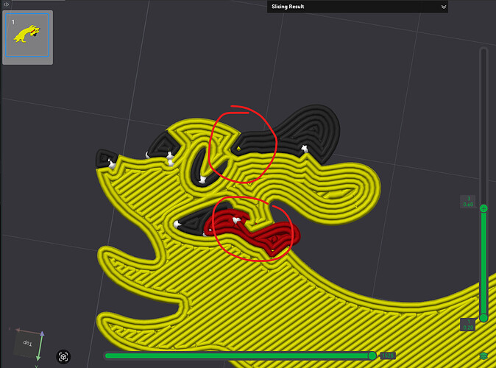Screen dimensions: 496x368
Task: Click the horizontal move slider handle
Action: pos(372,355)
